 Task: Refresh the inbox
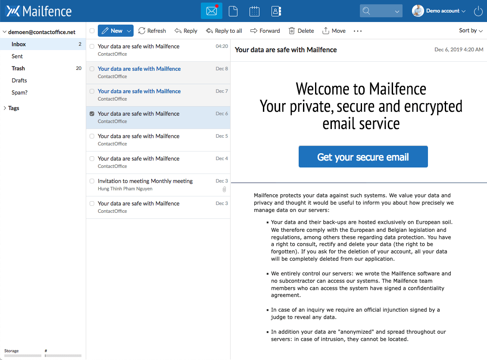[x=152, y=31]
